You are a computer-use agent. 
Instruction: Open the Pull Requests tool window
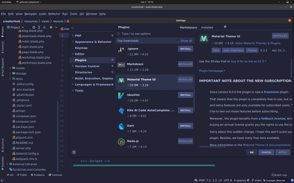pos(3,67)
